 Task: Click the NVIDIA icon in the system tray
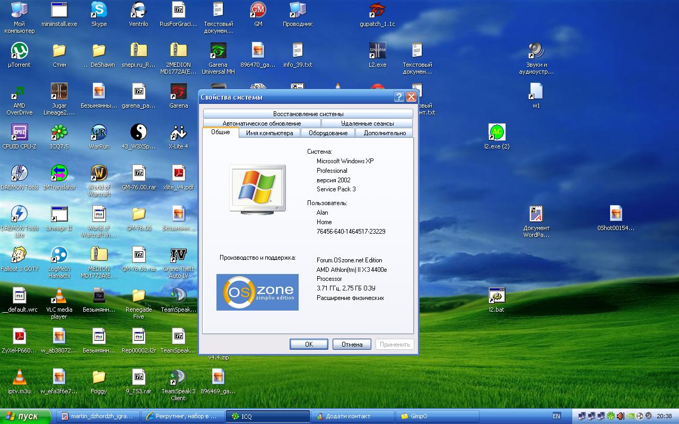[630, 416]
